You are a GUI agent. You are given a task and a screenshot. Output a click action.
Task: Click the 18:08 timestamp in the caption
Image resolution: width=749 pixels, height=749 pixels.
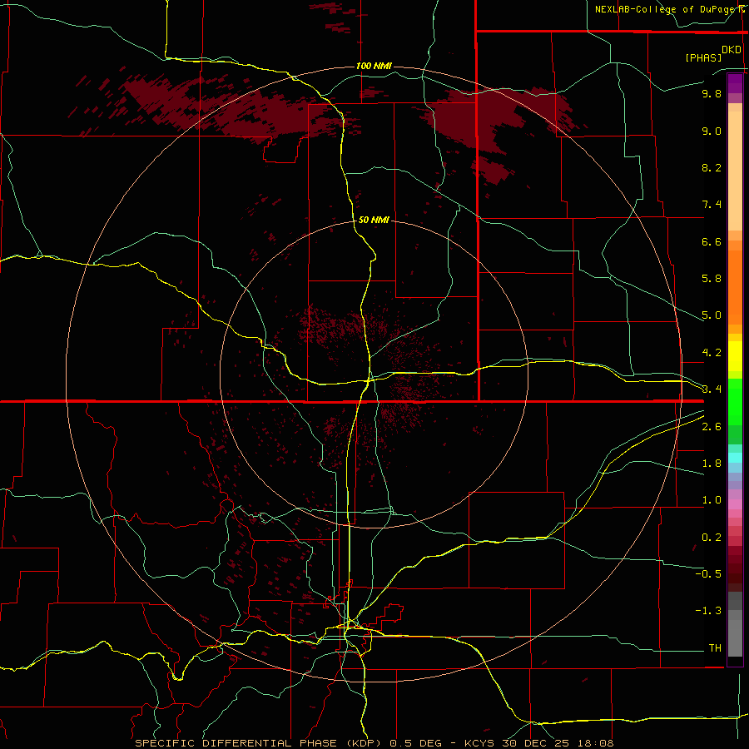click(x=596, y=743)
